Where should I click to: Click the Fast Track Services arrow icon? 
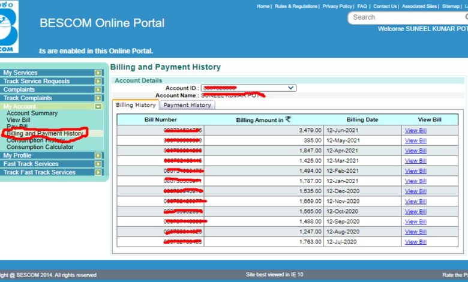click(98, 164)
